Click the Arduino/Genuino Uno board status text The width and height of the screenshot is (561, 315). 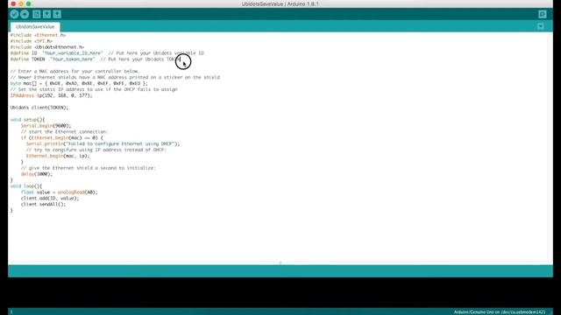[x=500, y=312]
